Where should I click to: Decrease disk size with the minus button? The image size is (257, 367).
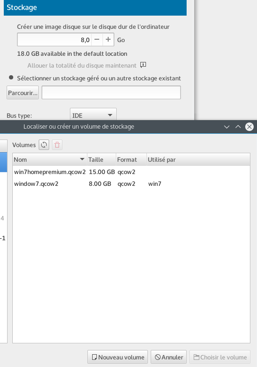tap(97, 40)
